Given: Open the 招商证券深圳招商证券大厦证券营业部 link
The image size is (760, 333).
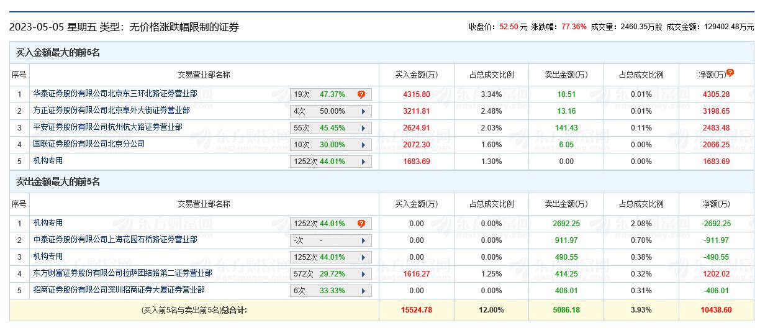Looking at the screenshot, I should [x=119, y=290].
